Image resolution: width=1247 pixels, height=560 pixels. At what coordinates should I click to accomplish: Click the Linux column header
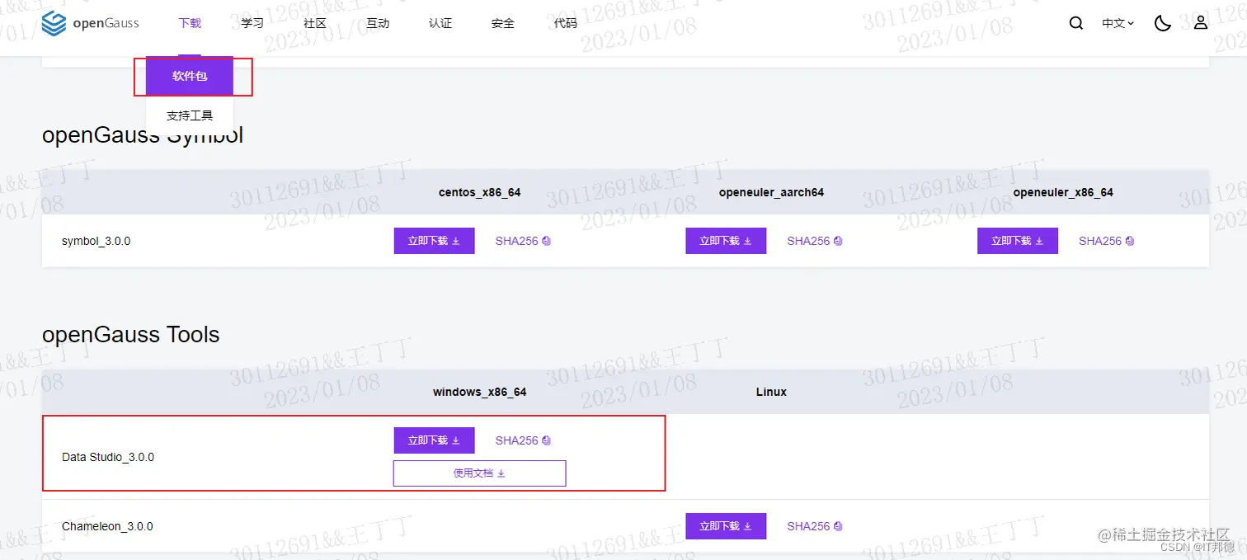point(771,392)
